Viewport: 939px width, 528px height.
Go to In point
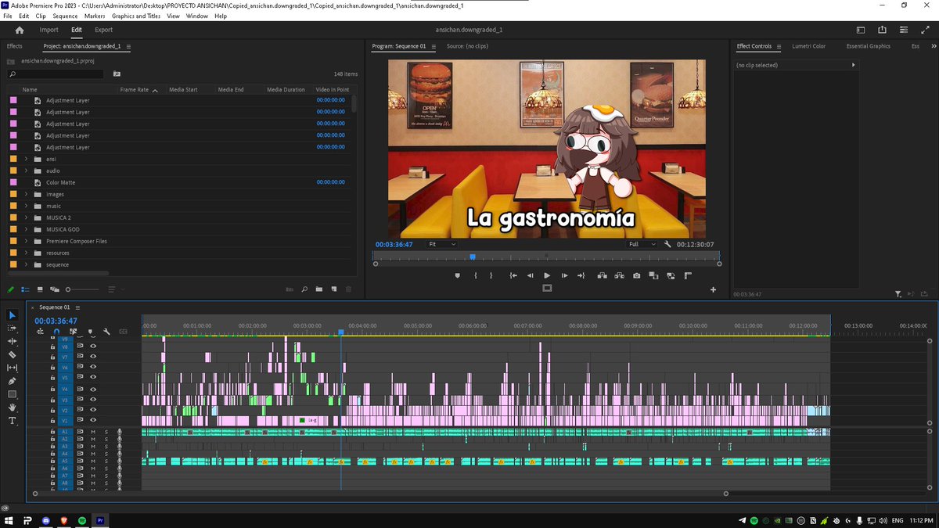(513, 275)
